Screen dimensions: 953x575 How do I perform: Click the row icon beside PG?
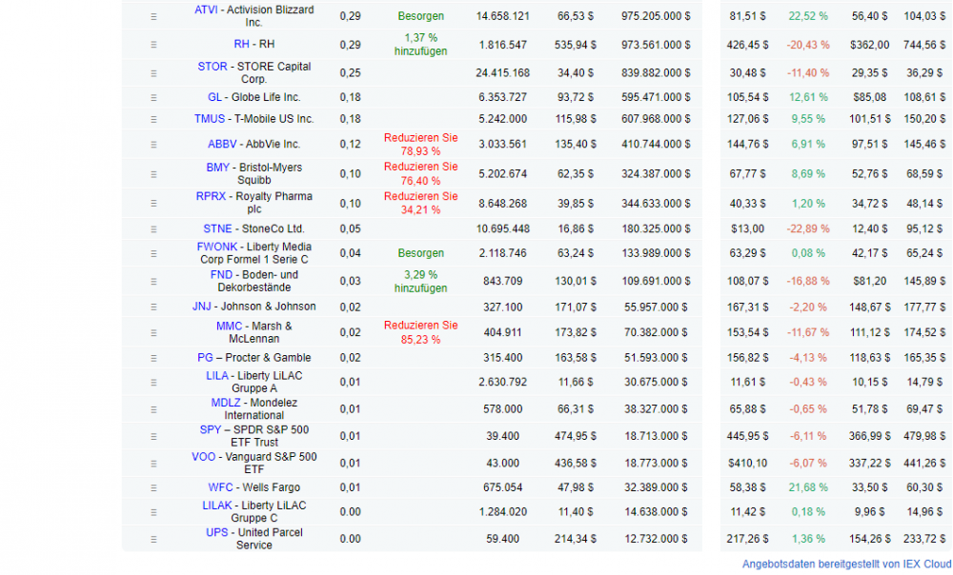click(153, 358)
